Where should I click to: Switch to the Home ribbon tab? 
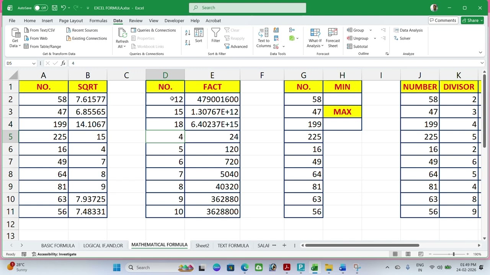point(29,21)
